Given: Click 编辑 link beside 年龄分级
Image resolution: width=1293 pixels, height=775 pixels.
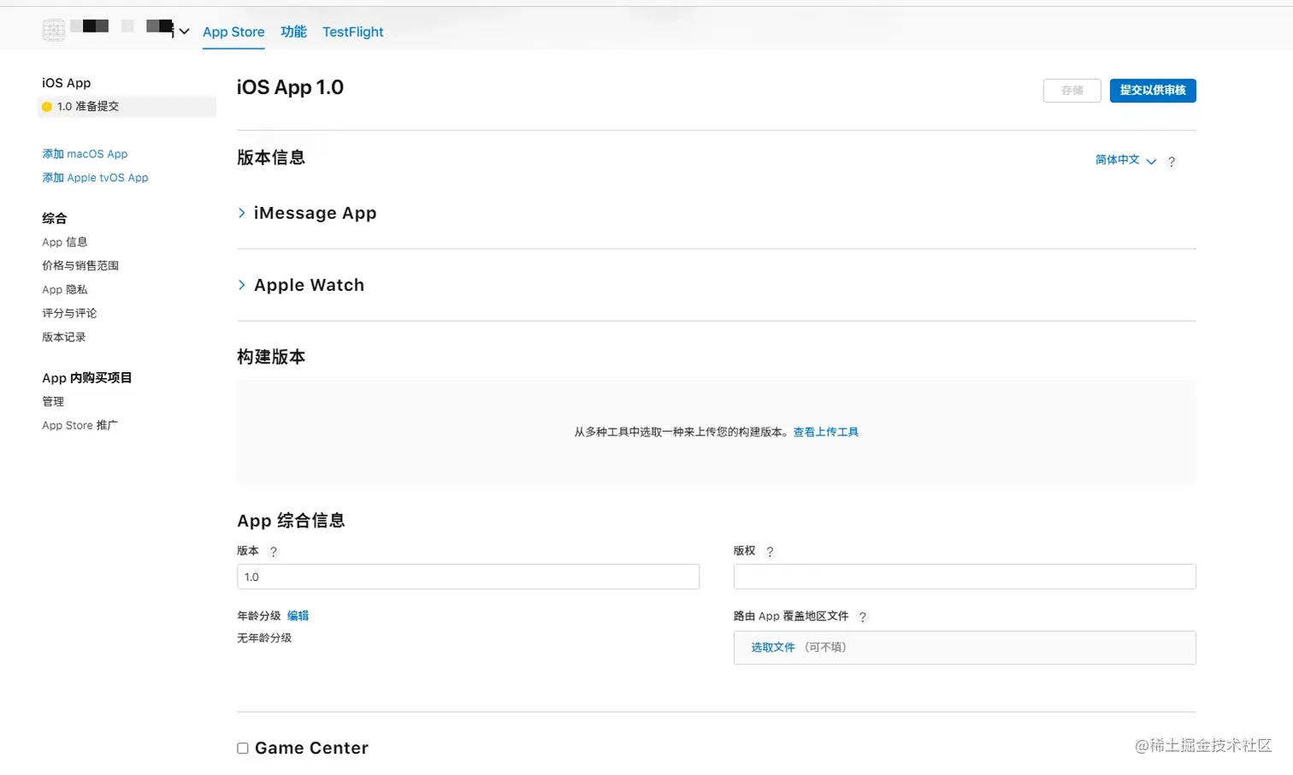Looking at the screenshot, I should point(298,616).
